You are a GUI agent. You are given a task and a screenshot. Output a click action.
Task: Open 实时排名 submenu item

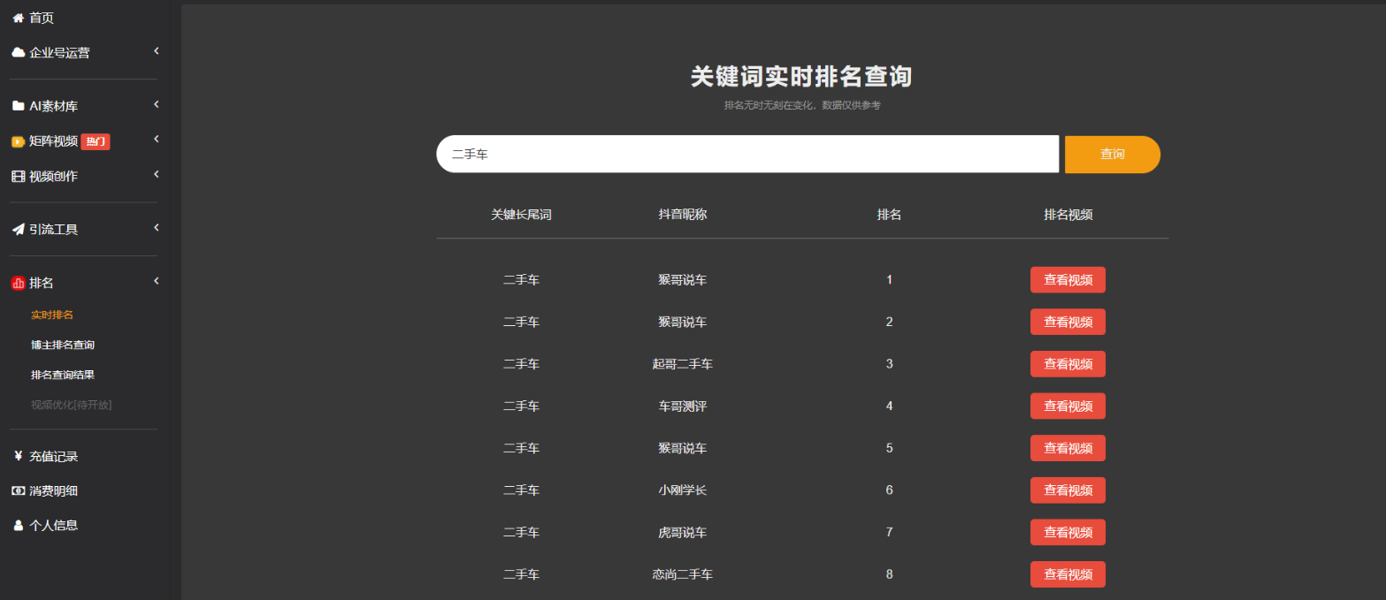(x=52, y=315)
